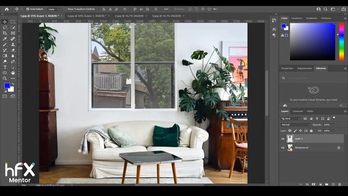Select the Brush tool
This screenshot has width=348, height=196.
5,45
